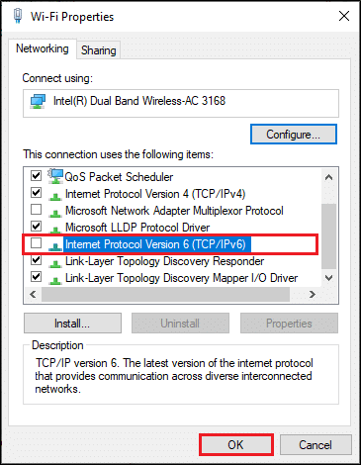Click the Link-Layer Topology Discovery Mapper icon
This screenshot has width=361, height=465.
click(55, 280)
